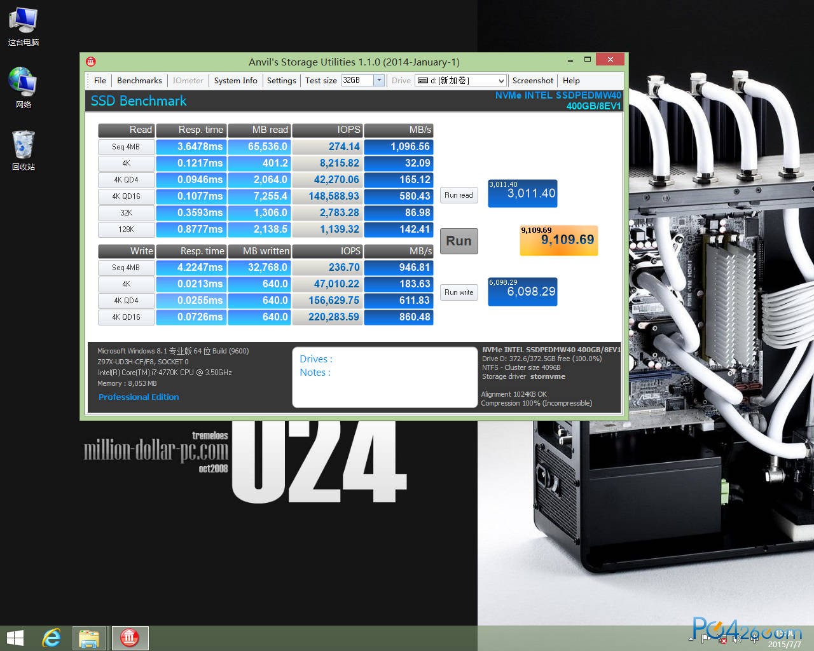Viewport: 814px width, 651px height.
Task: Open the IOmeter menu
Action: pyautogui.click(x=188, y=81)
